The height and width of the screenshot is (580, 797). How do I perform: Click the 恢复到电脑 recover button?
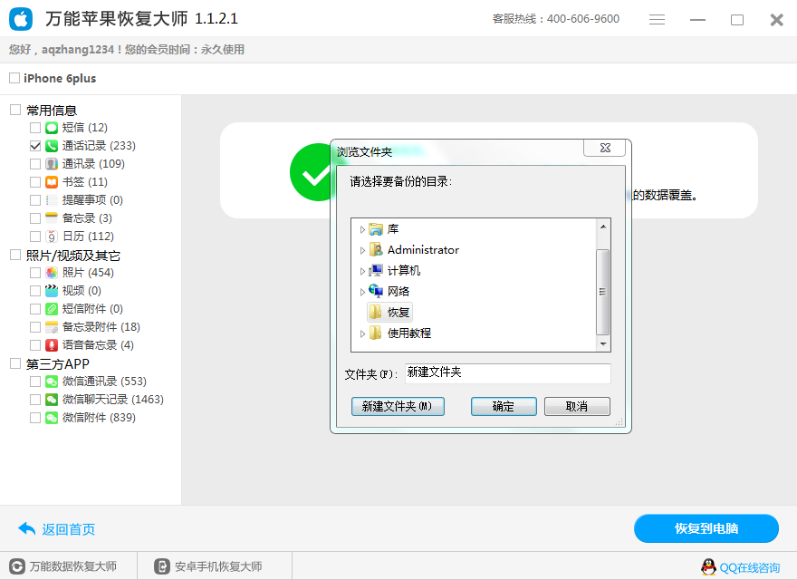[x=708, y=528]
